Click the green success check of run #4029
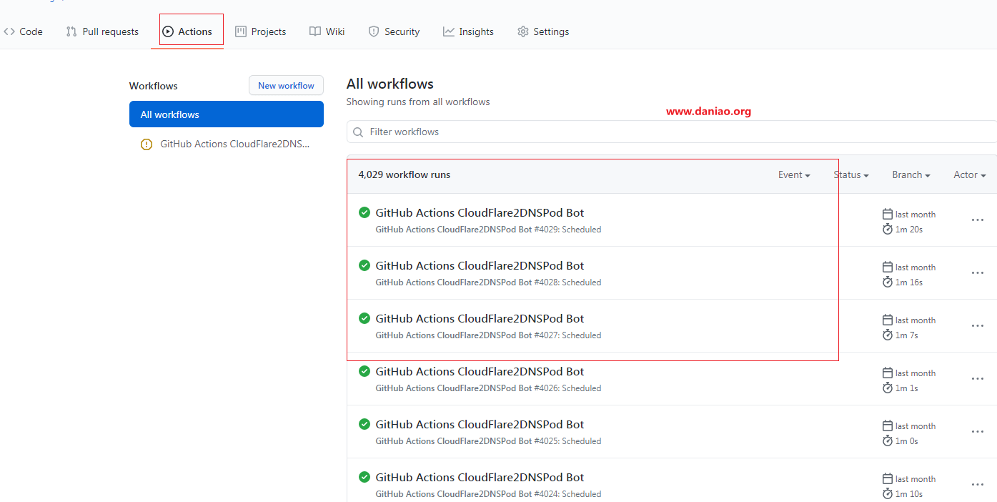 coord(364,212)
